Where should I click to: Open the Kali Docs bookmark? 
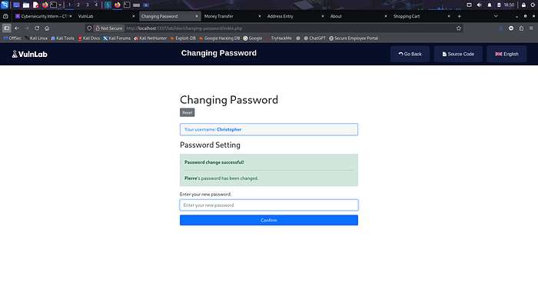(89, 38)
